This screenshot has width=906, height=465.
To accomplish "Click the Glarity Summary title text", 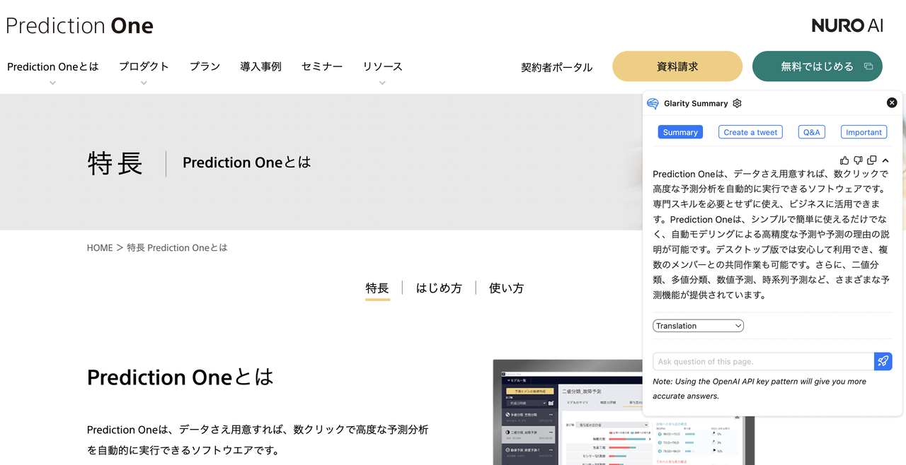I will click(696, 103).
